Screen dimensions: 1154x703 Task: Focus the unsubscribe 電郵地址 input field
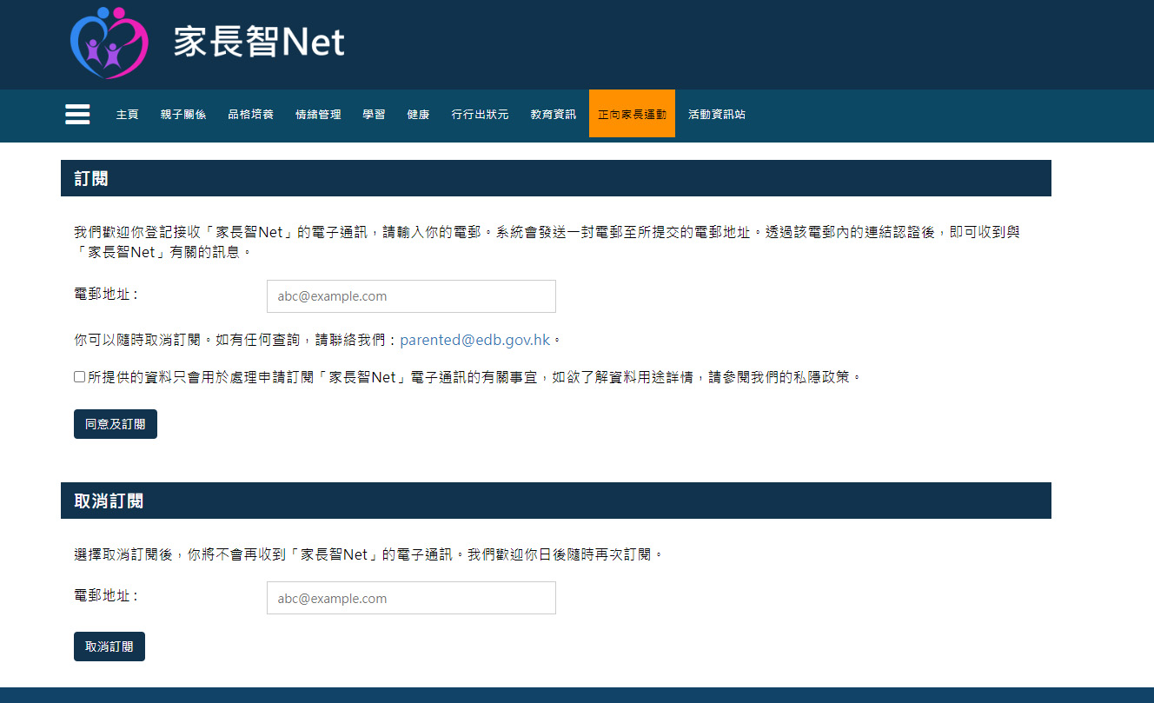[x=411, y=598]
